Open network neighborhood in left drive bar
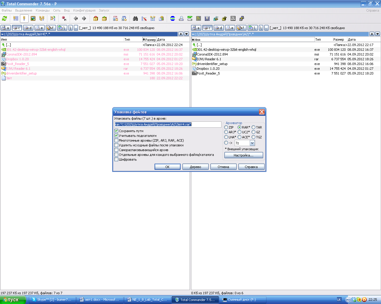 [62, 28]
